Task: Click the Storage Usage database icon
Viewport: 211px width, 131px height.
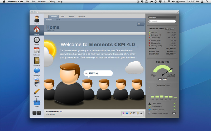Action: (x=149, y=113)
